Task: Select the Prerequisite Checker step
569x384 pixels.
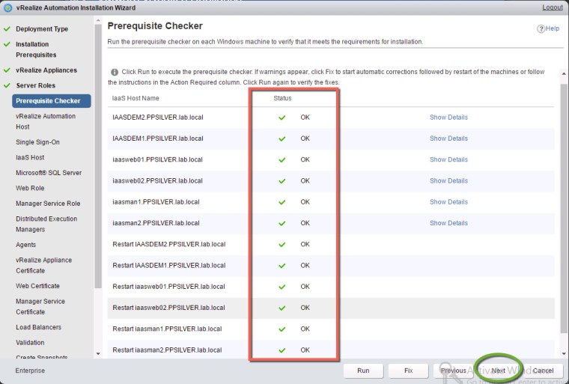Action: pos(51,101)
